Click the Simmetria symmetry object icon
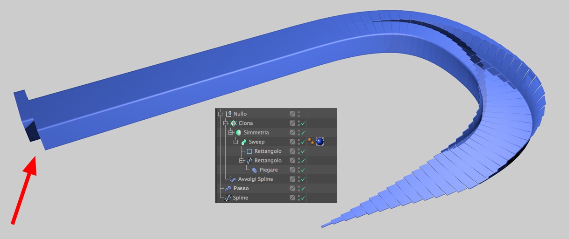Screen dimensions: 569x239 (238, 132)
